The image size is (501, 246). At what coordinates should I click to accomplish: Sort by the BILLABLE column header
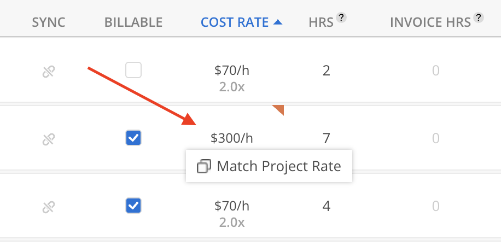[133, 22]
